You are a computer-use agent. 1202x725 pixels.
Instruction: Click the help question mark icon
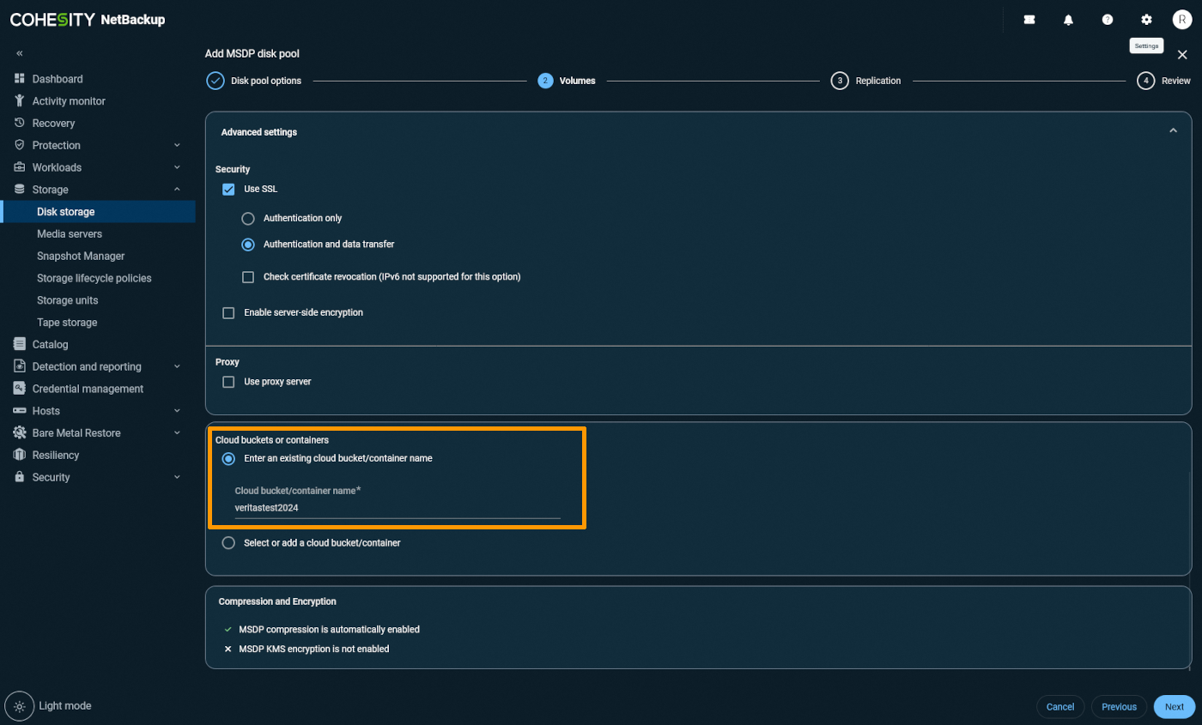1108,20
